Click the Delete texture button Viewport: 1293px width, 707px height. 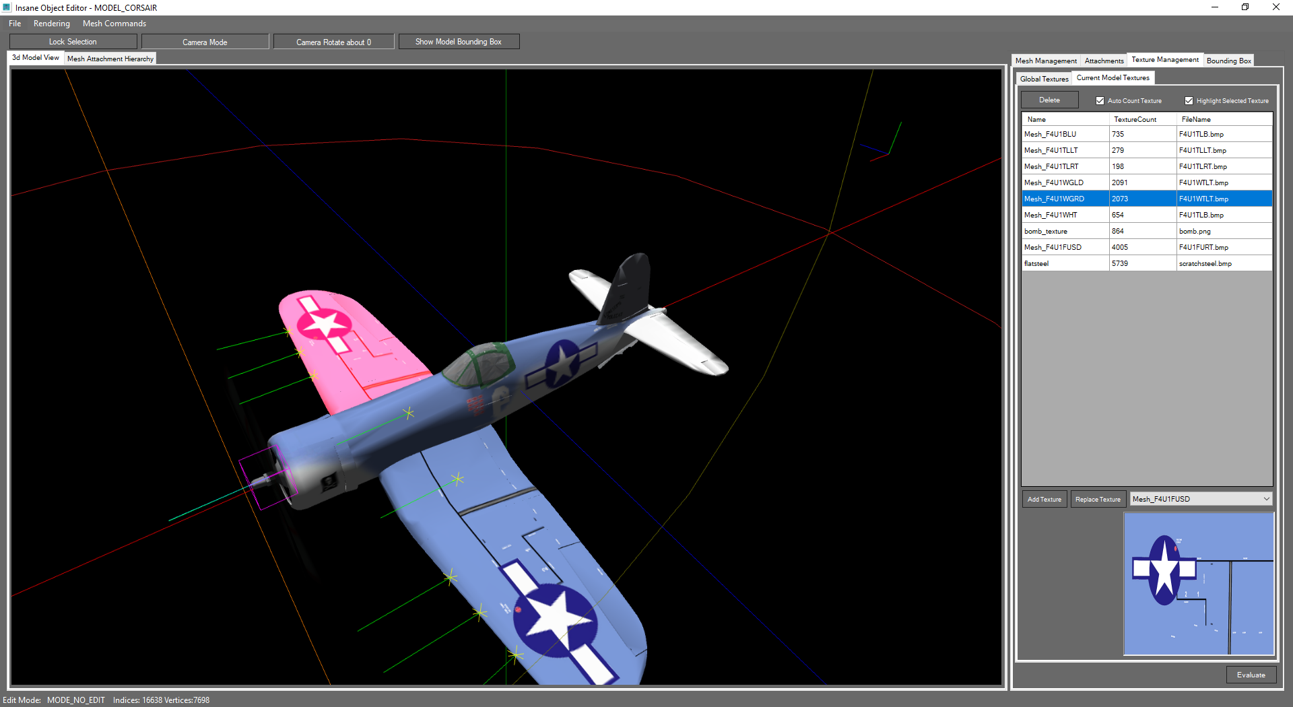1049,100
